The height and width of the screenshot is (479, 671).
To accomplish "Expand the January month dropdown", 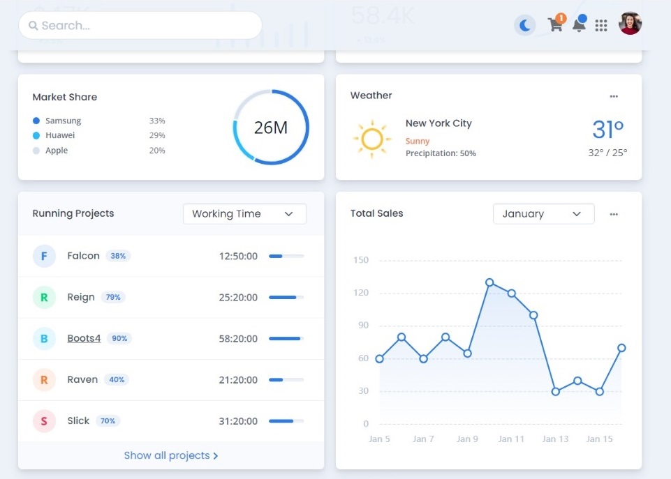I will (x=543, y=213).
